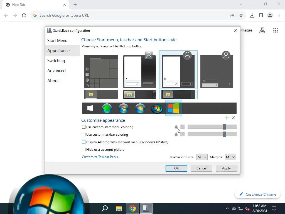Open Chrome tab search chevron

tap(240, 4)
